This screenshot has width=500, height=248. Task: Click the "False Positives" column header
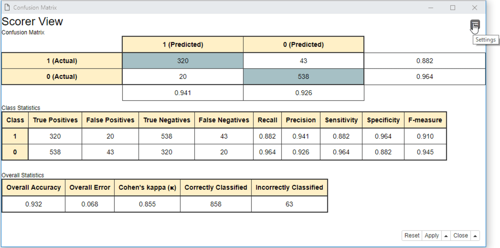tap(110, 120)
